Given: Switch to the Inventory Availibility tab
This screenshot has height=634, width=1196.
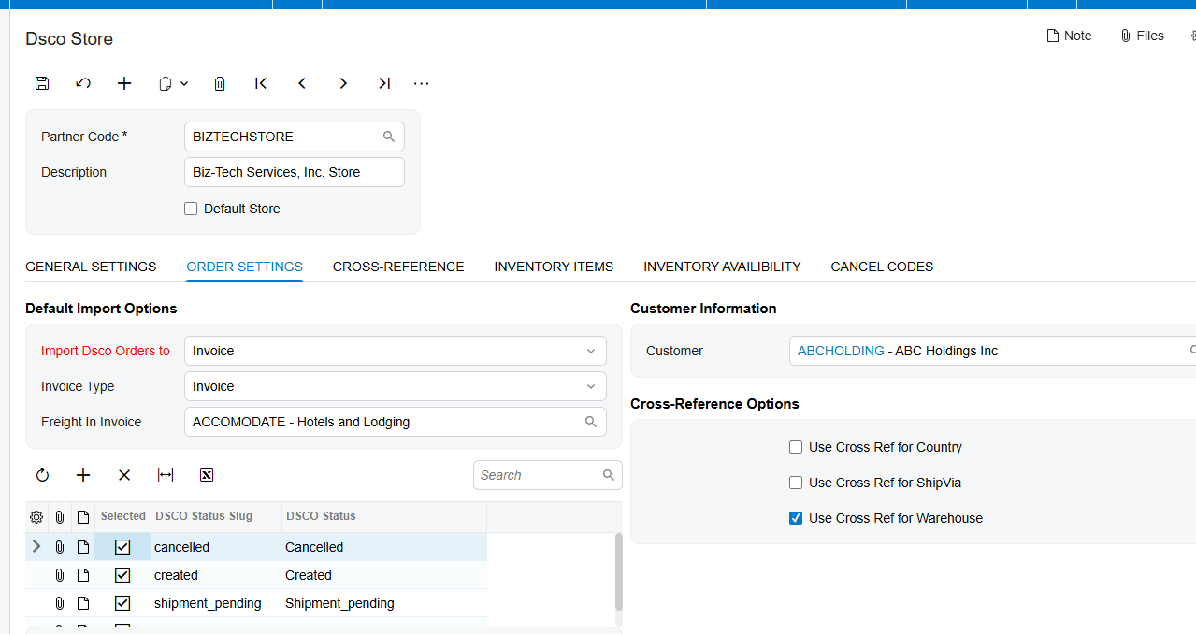Looking at the screenshot, I should [722, 267].
